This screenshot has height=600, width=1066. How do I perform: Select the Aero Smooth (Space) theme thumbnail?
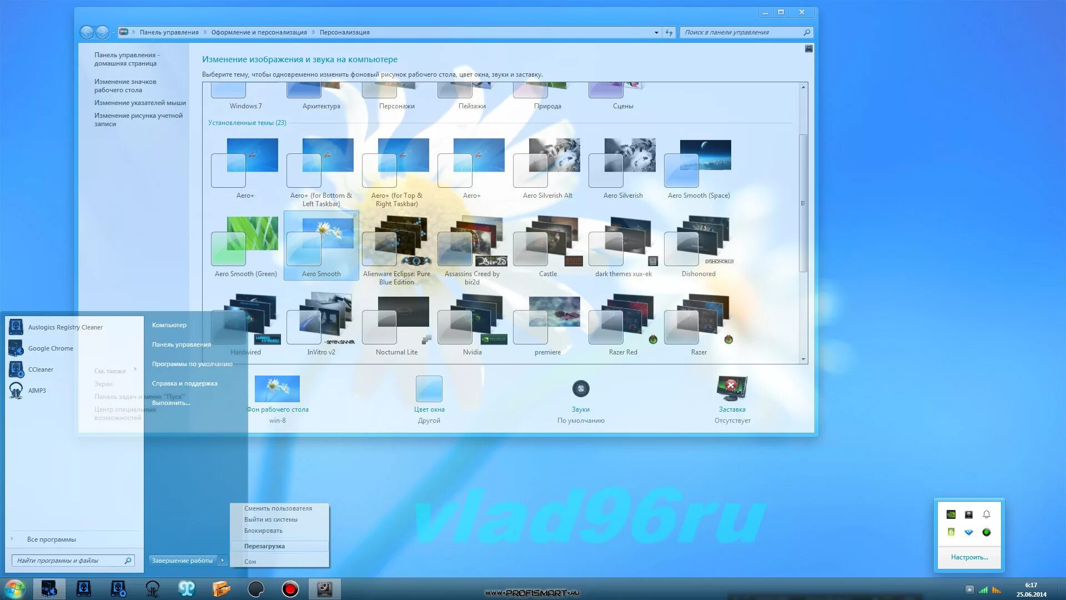tap(698, 163)
